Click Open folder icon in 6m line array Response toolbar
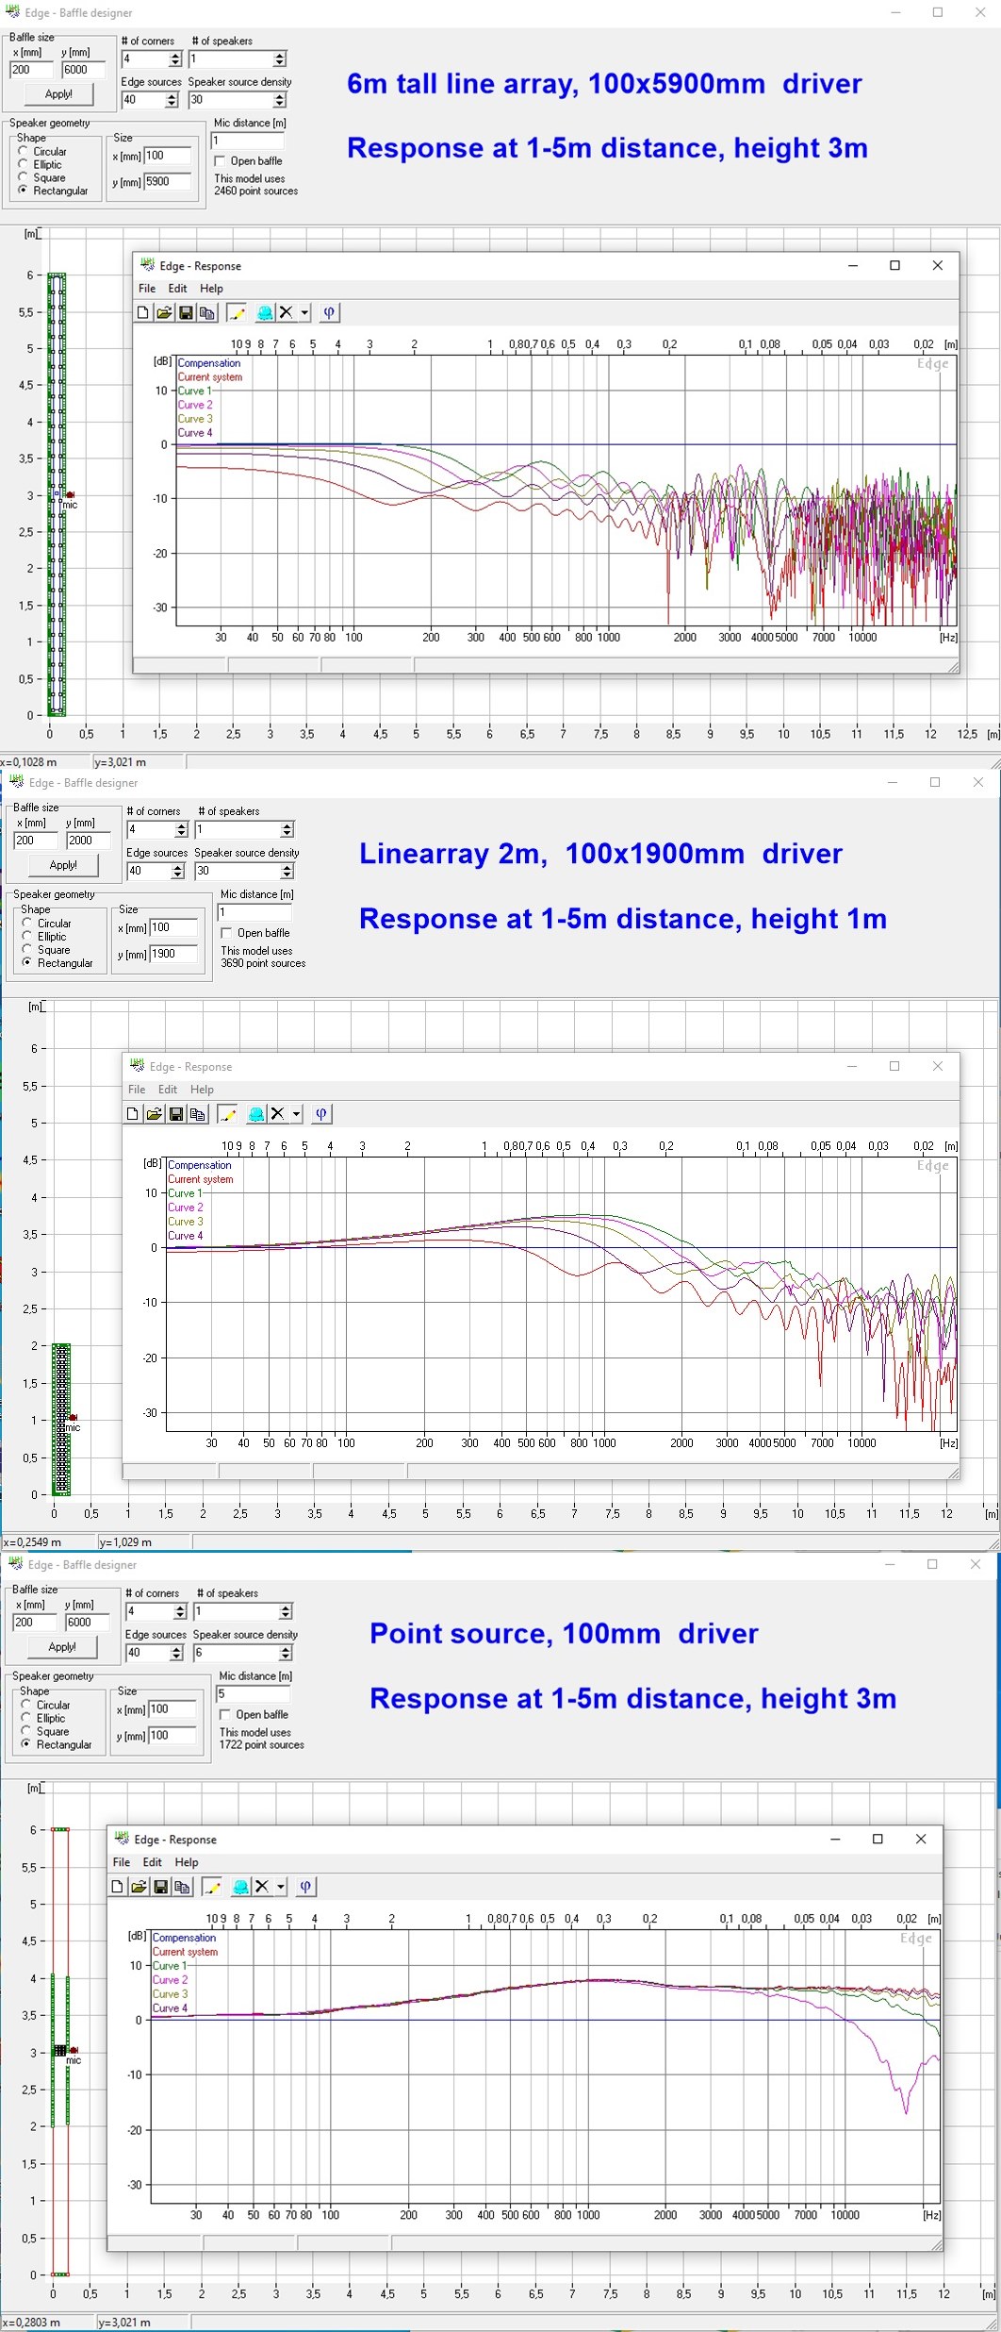 (x=164, y=312)
